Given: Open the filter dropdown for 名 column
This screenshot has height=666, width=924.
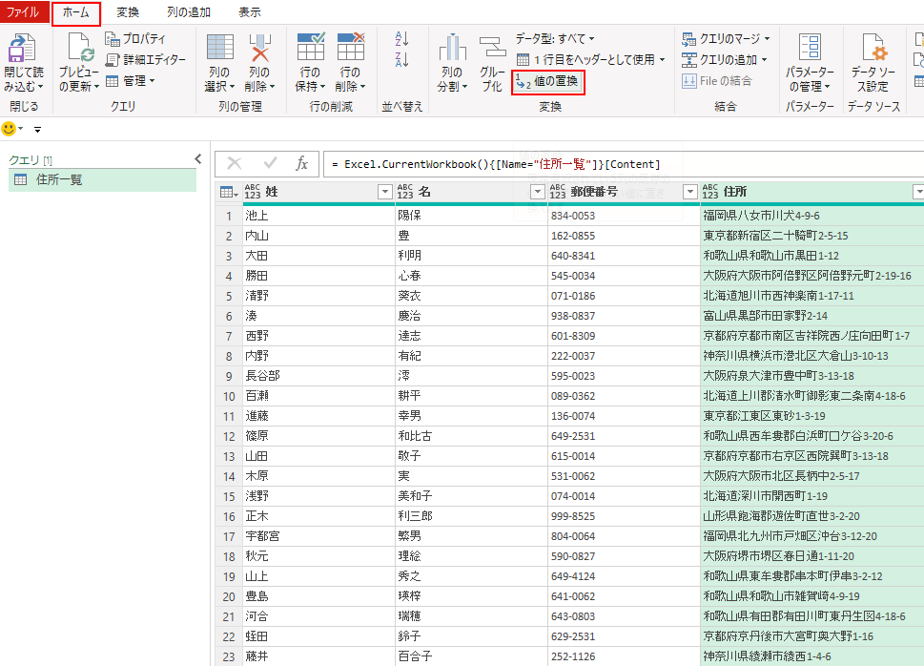Looking at the screenshot, I should 538,192.
